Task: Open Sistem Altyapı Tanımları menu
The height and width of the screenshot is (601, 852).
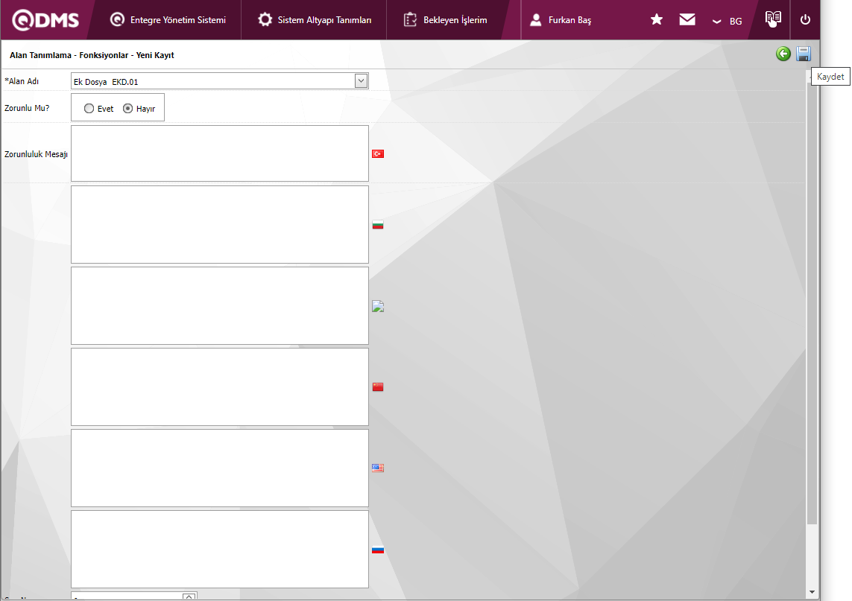Action: (x=315, y=20)
